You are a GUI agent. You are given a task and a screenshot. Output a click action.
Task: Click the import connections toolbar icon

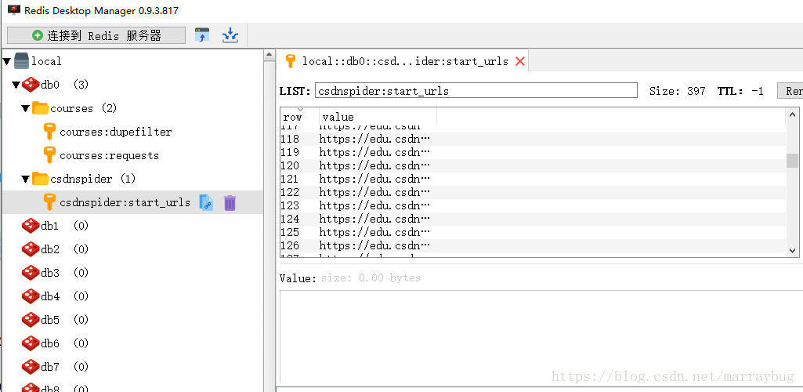pyautogui.click(x=202, y=35)
